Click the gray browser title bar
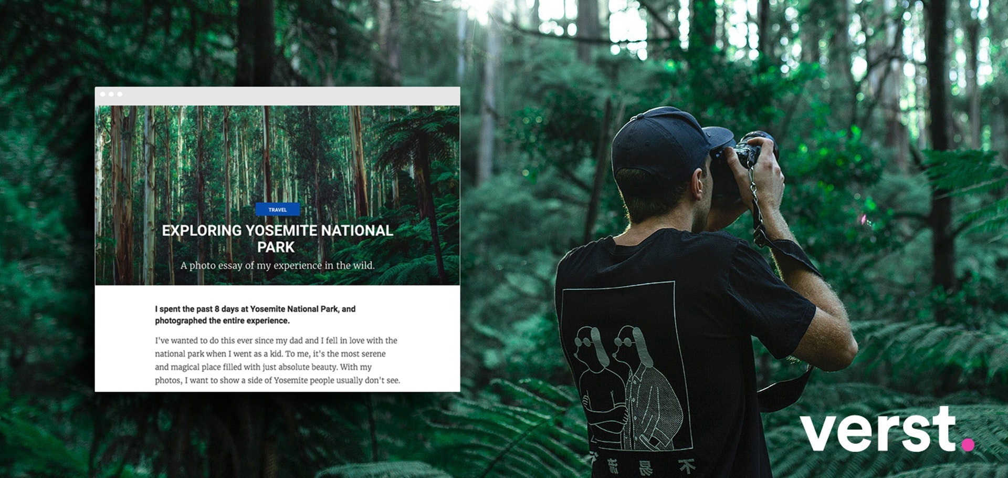This screenshot has height=478, width=1008. coord(277,96)
